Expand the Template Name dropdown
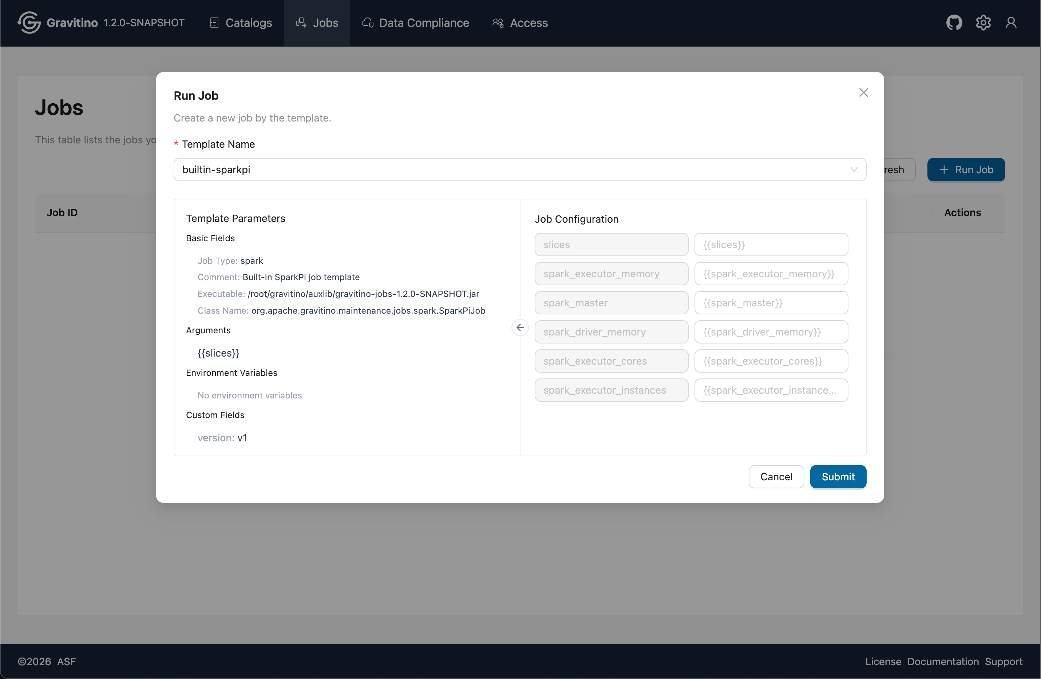1041x679 pixels. 519,170
